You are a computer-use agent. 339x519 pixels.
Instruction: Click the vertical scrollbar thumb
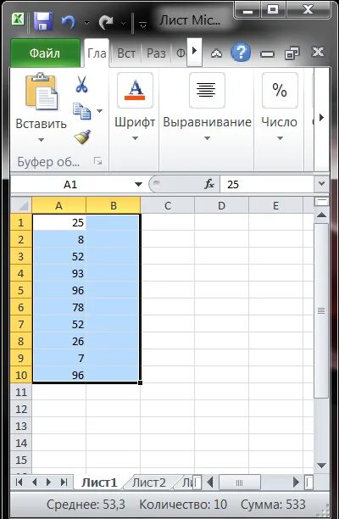tap(321, 310)
